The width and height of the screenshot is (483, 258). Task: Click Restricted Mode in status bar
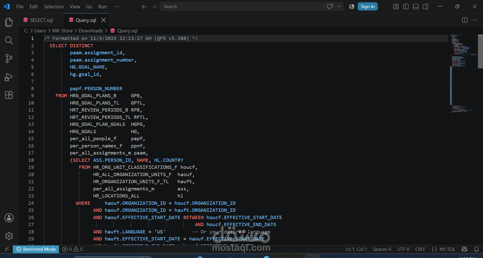tap(36, 249)
